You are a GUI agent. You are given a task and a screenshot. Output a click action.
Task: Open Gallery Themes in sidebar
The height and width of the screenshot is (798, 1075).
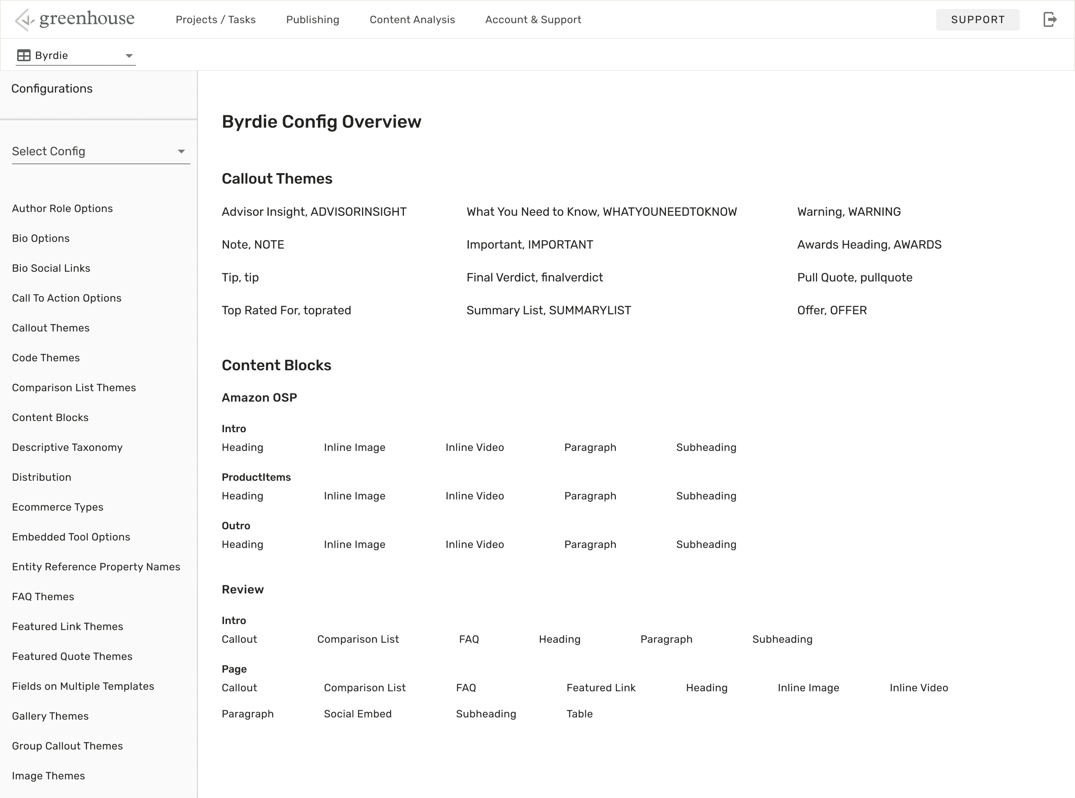(x=50, y=716)
